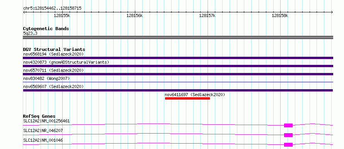Viewport: 344px width, 149px height.
Task: Click the nsv830482 (Wong2007) label
Action: click(46, 78)
